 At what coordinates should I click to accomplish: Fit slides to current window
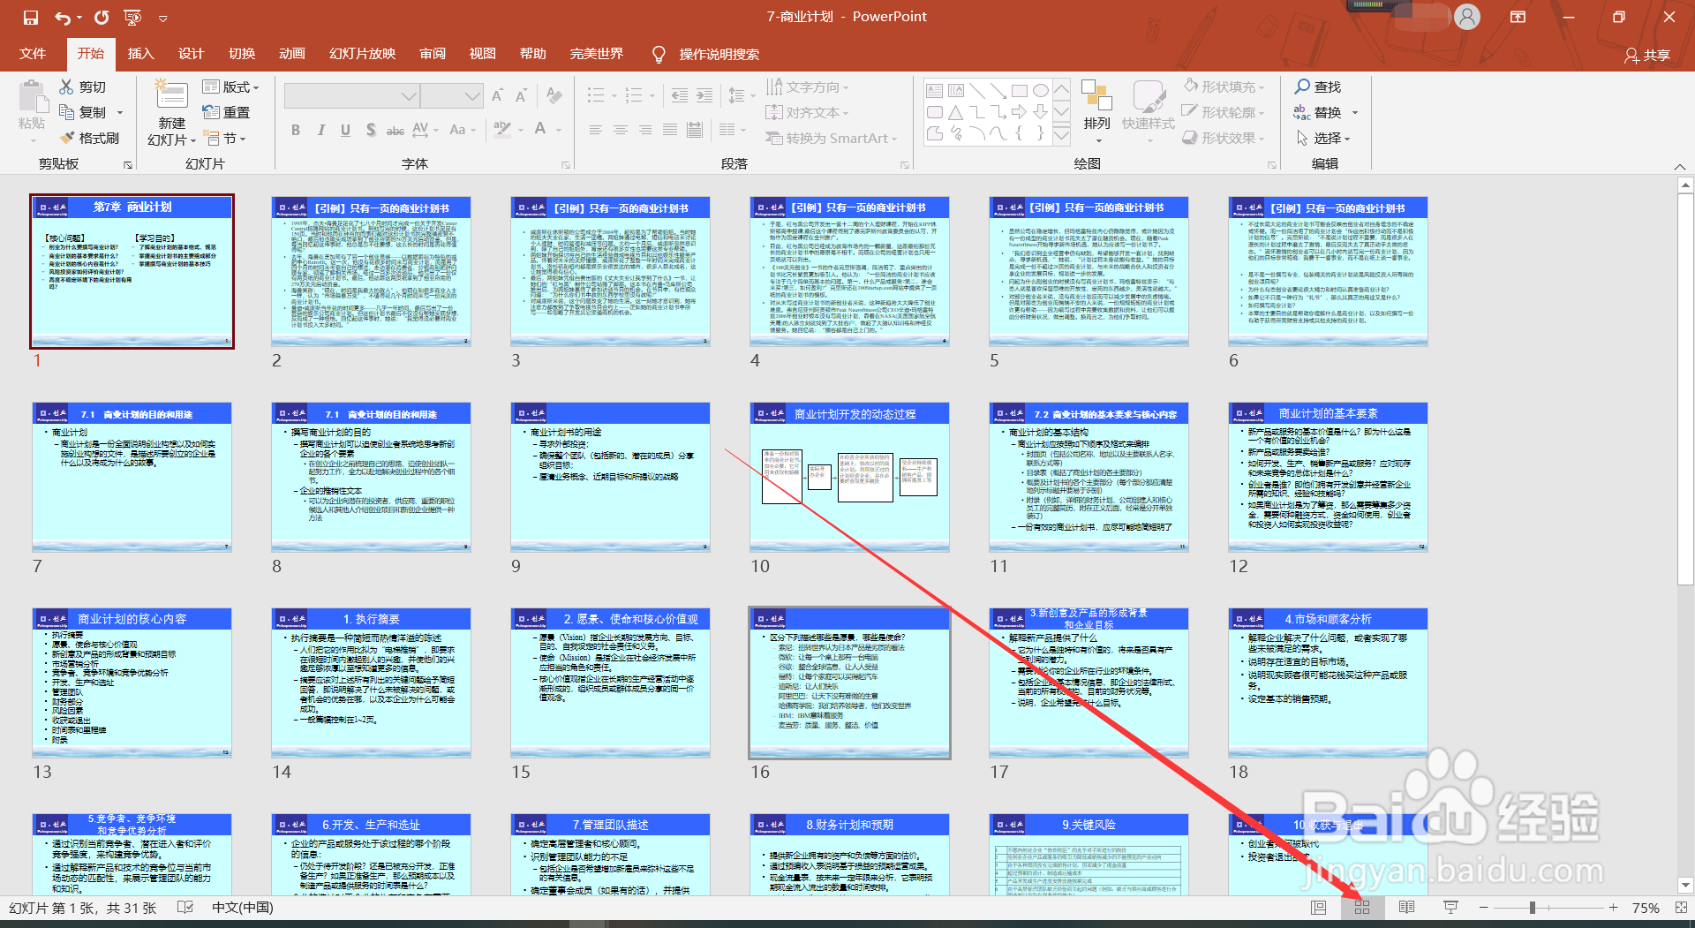click(1681, 908)
